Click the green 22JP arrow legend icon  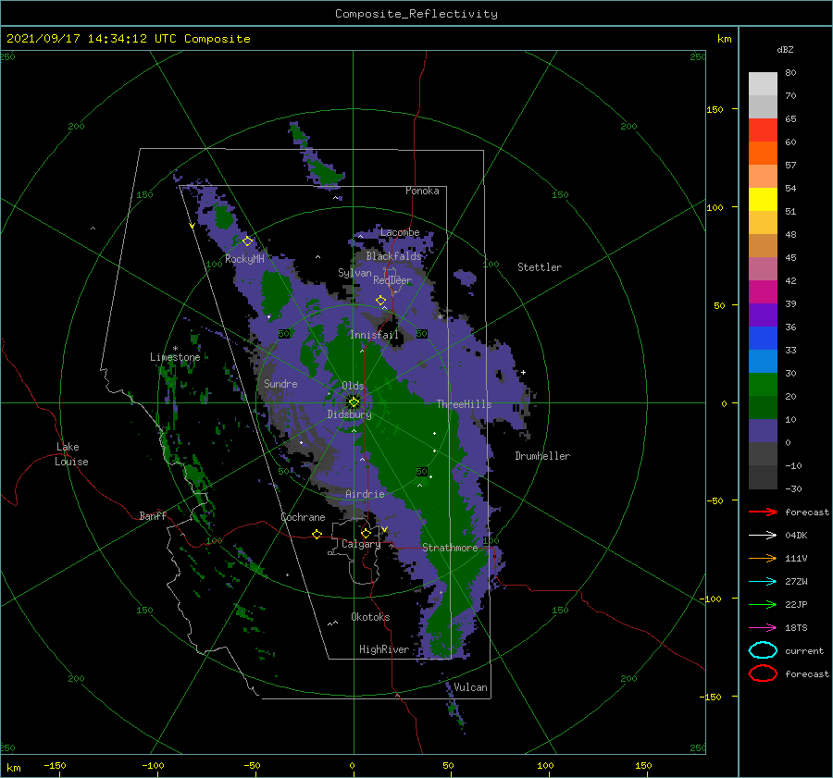tap(763, 604)
